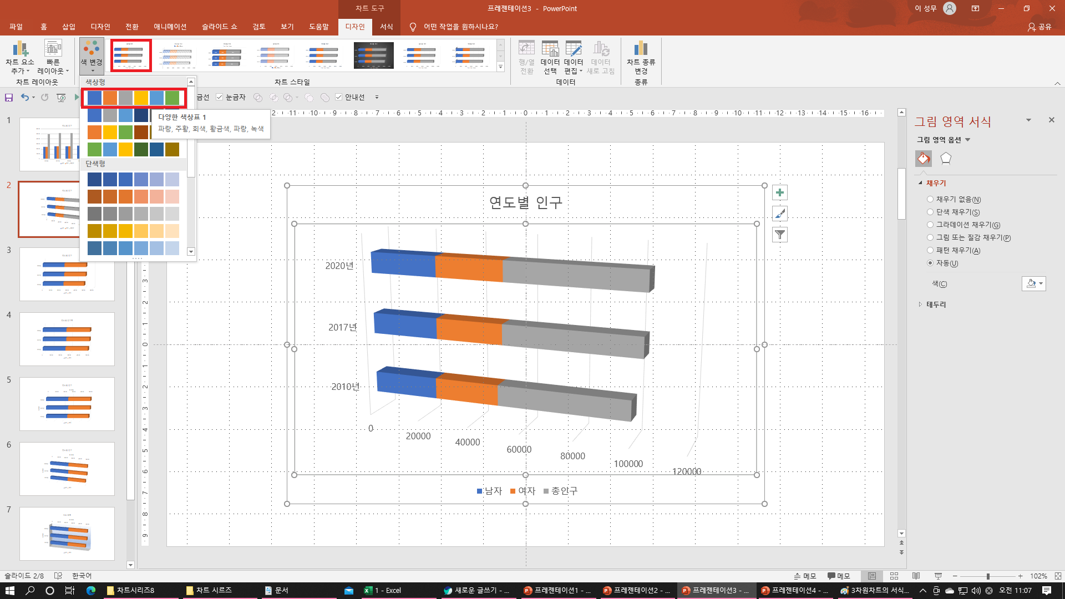Click the chart elements plus button

[780, 193]
